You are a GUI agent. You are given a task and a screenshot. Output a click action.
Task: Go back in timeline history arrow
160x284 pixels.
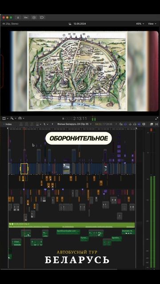52,124
